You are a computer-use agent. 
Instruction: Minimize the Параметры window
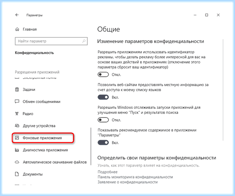point(195,15)
